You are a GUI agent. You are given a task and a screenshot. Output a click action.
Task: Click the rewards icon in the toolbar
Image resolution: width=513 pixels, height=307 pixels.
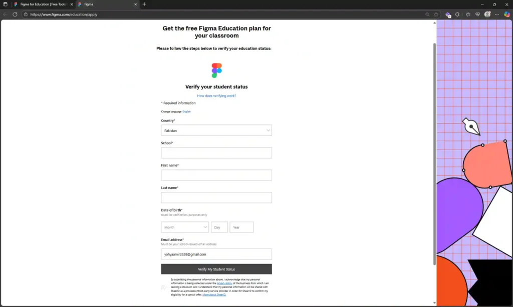click(x=457, y=14)
